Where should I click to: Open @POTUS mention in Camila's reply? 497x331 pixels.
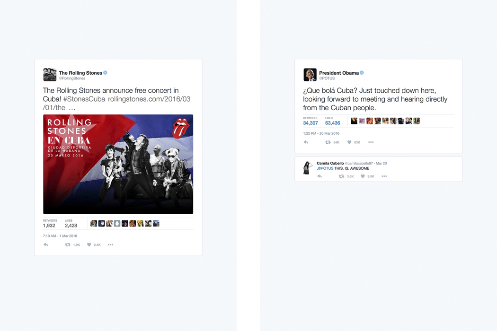pyautogui.click(x=325, y=168)
